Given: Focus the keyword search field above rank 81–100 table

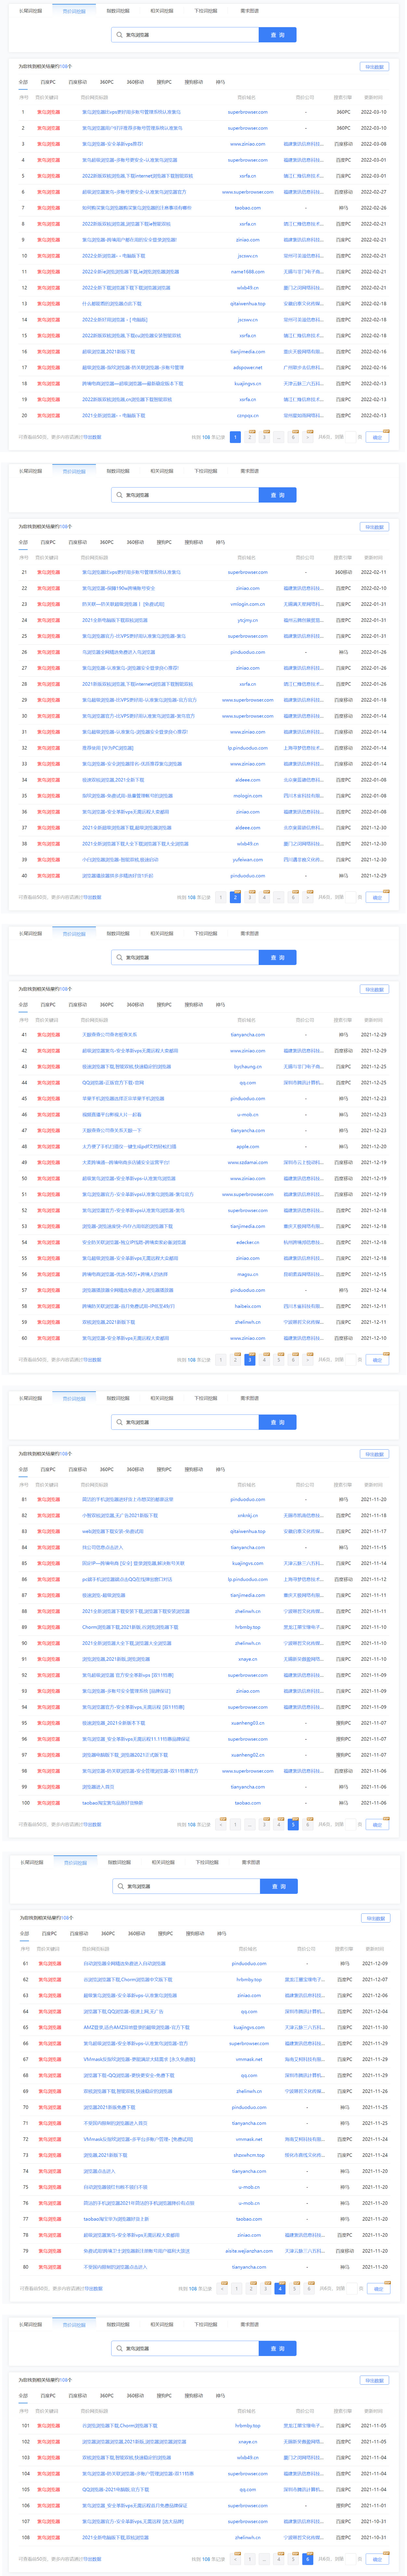Looking at the screenshot, I should [186, 1422].
